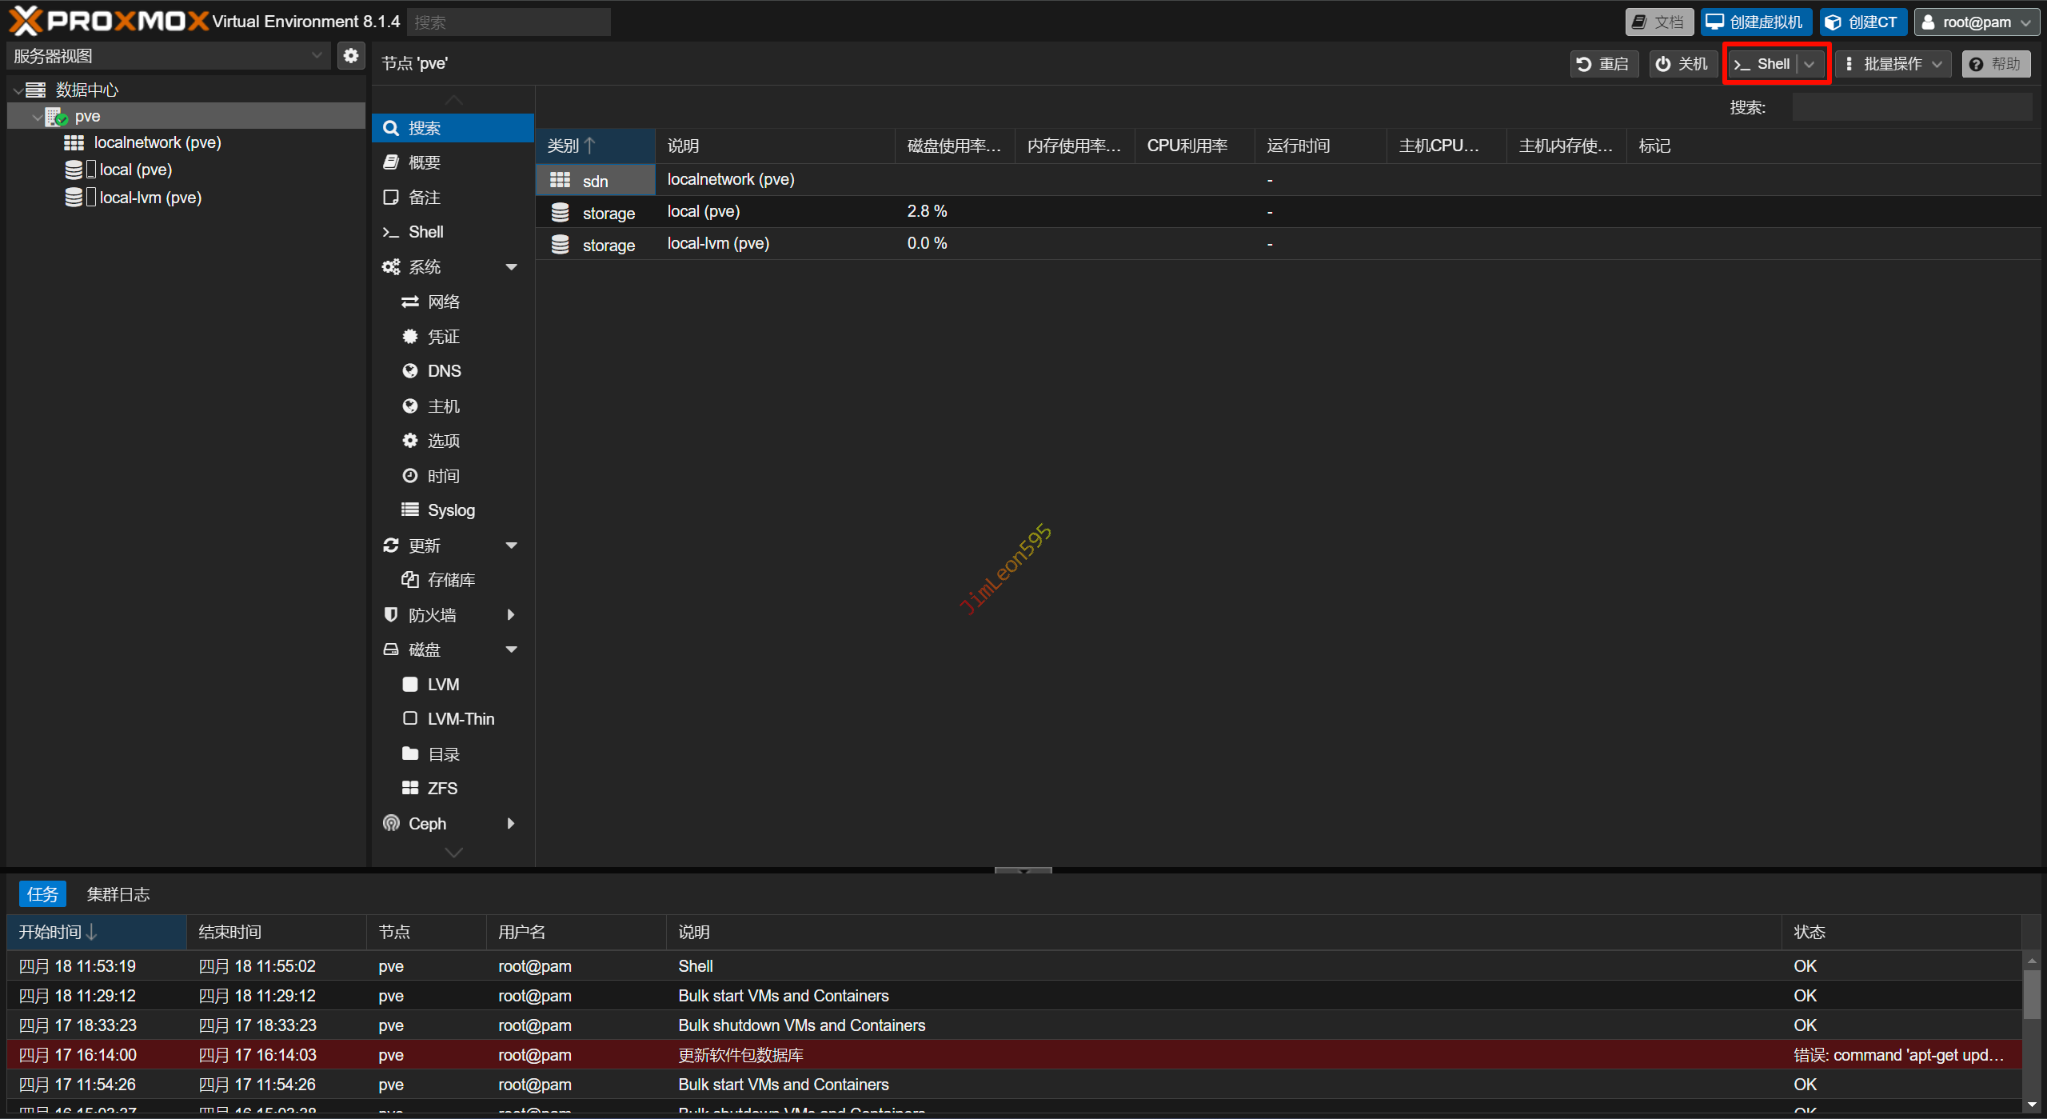Viewport: 2047px width, 1119px height.
Task: Open the Syslog viewer
Action: (x=450, y=510)
